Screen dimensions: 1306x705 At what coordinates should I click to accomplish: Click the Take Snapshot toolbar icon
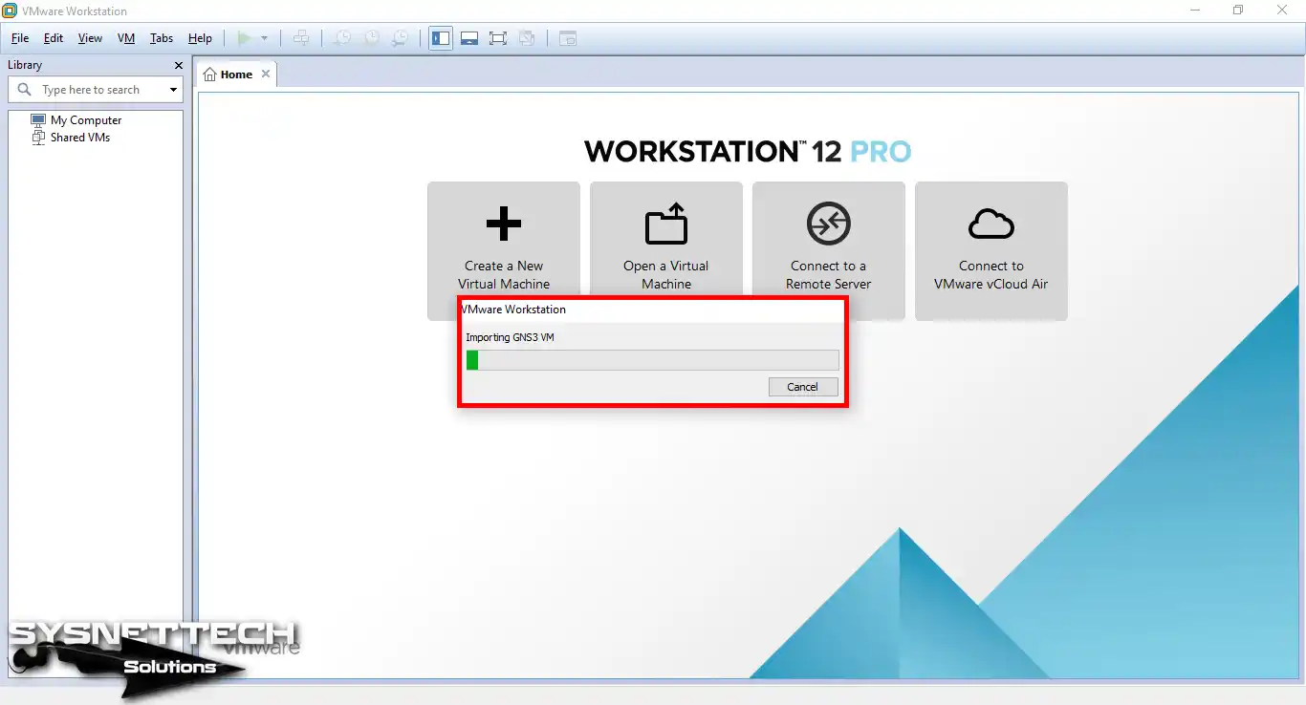pos(341,38)
